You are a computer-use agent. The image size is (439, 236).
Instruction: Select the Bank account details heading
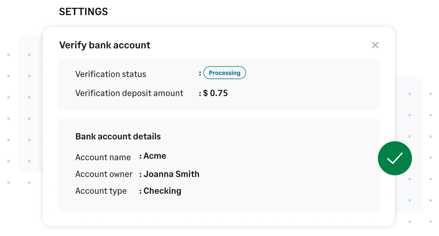(118, 136)
